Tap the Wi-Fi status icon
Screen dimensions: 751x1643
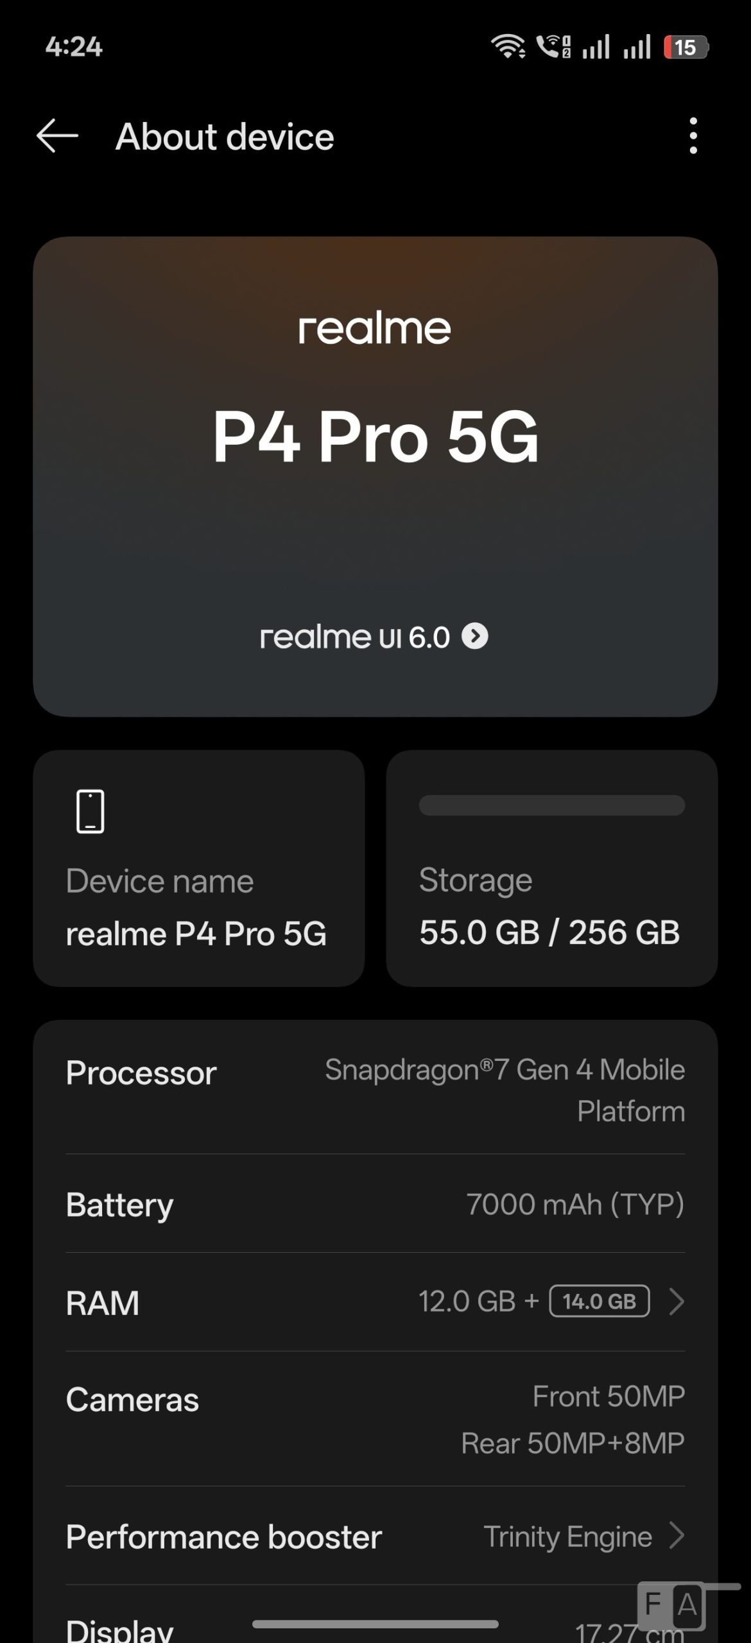tap(508, 47)
